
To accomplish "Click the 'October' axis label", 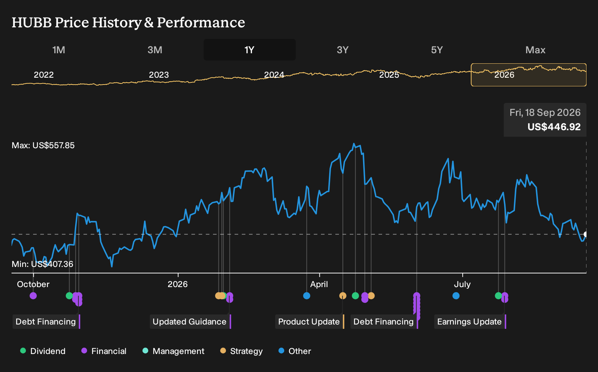I will tap(33, 284).
